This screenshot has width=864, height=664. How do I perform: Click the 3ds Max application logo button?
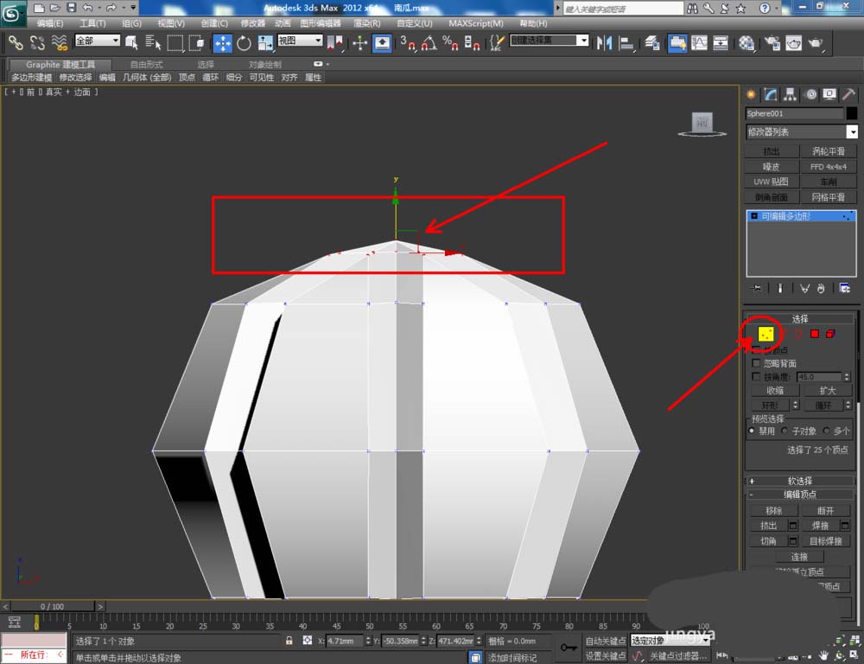point(13,14)
